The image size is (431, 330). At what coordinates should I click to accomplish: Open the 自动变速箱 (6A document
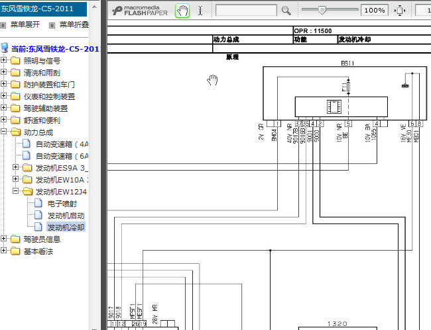coord(62,156)
